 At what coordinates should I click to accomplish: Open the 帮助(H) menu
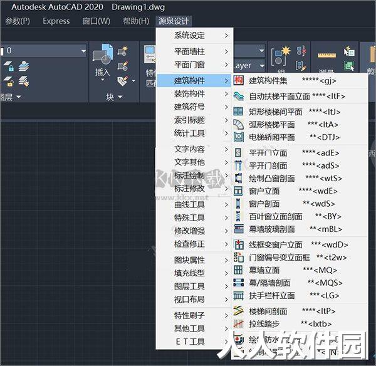(x=136, y=21)
